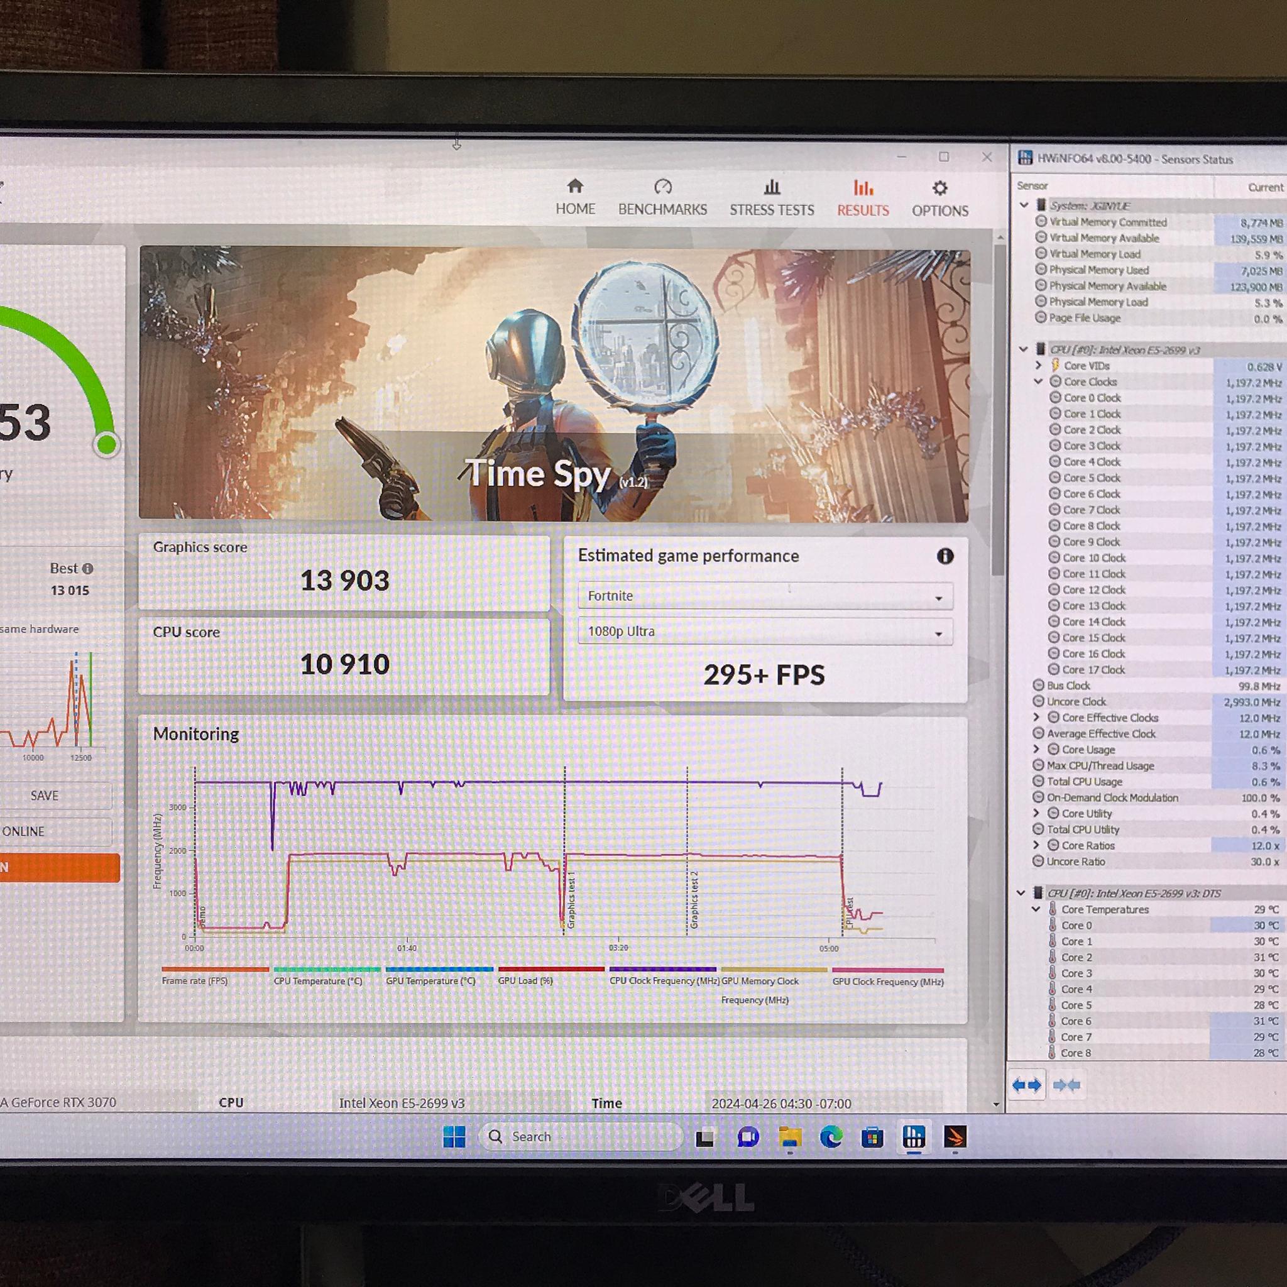
Task: Open Microsoft Edge from the taskbar
Action: [831, 1137]
